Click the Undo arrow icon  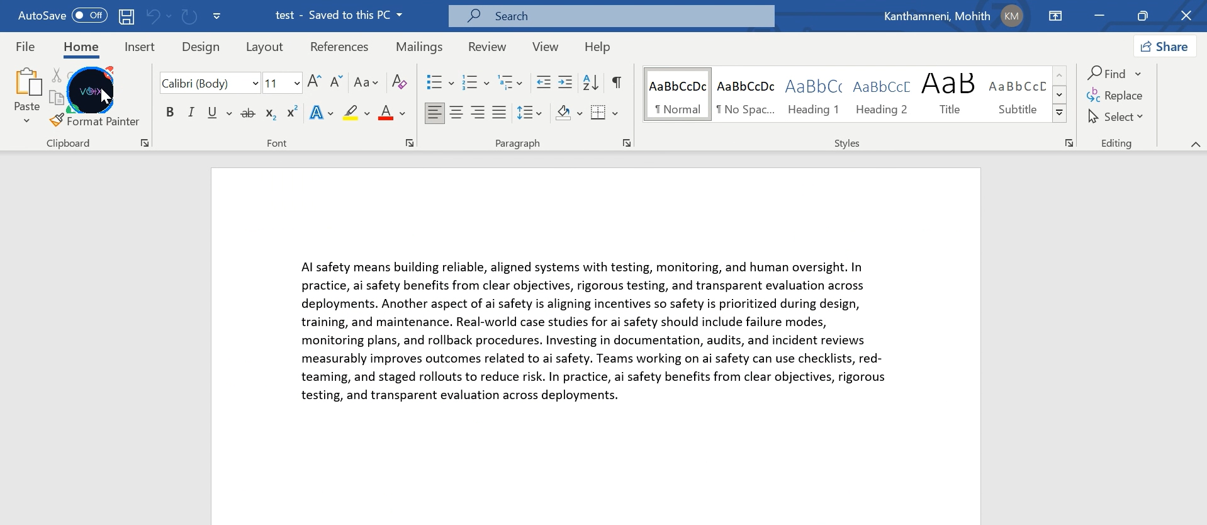pos(153,16)
